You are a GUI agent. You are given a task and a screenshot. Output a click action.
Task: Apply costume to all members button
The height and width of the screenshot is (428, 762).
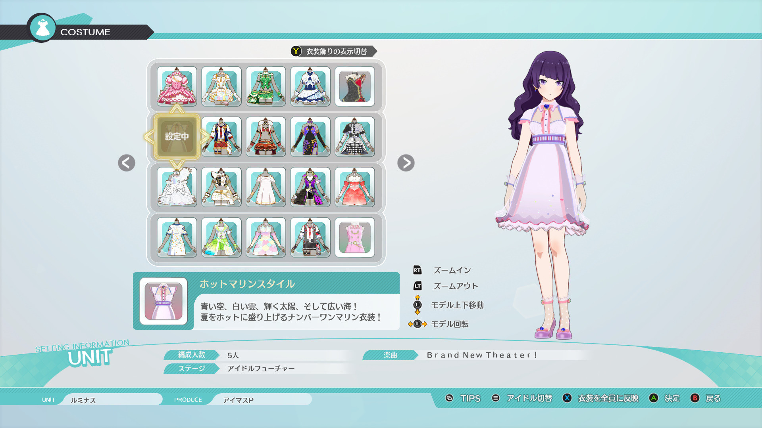pyautogui.click(x=600, y=398)
